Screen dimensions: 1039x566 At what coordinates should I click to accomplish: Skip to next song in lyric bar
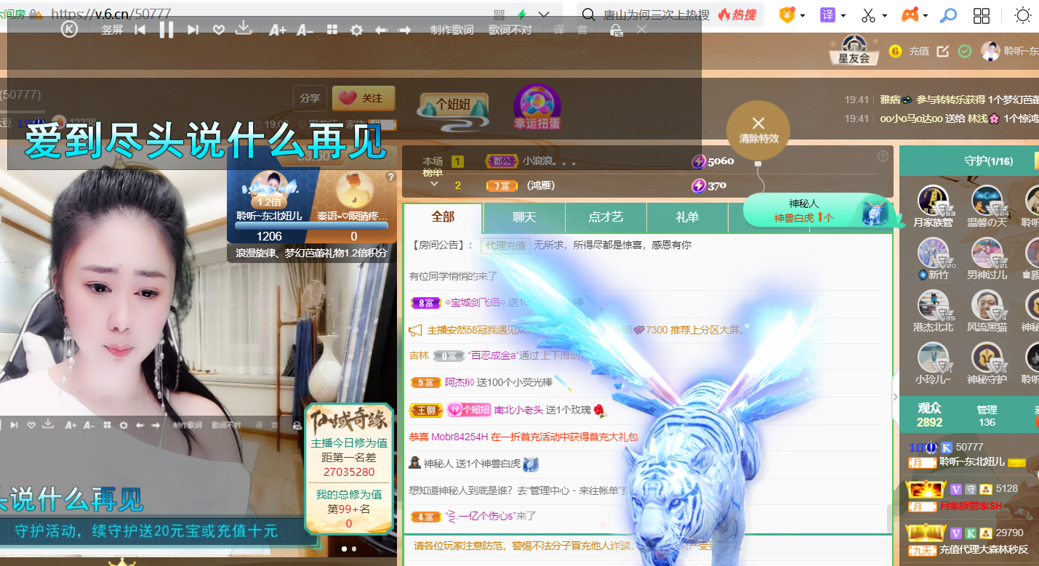193,30
